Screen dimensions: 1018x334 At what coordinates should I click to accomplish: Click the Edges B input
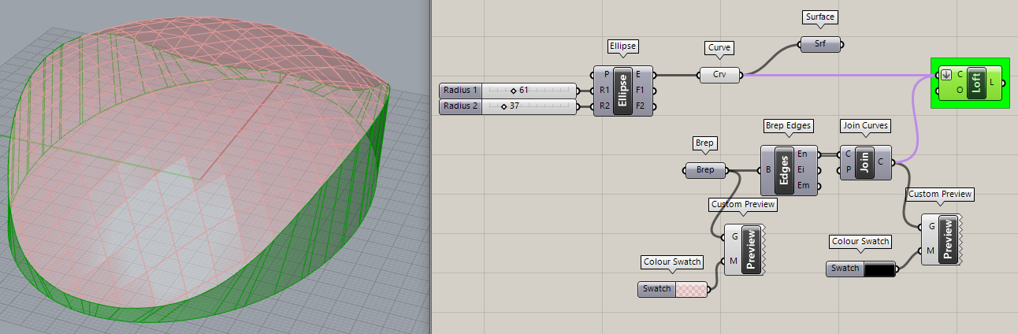point(767,170)
